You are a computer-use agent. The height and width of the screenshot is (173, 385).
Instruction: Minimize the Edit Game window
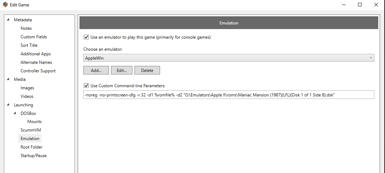point(343,5)
